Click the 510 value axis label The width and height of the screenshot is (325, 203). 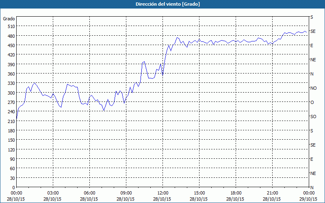click(11, 26)
